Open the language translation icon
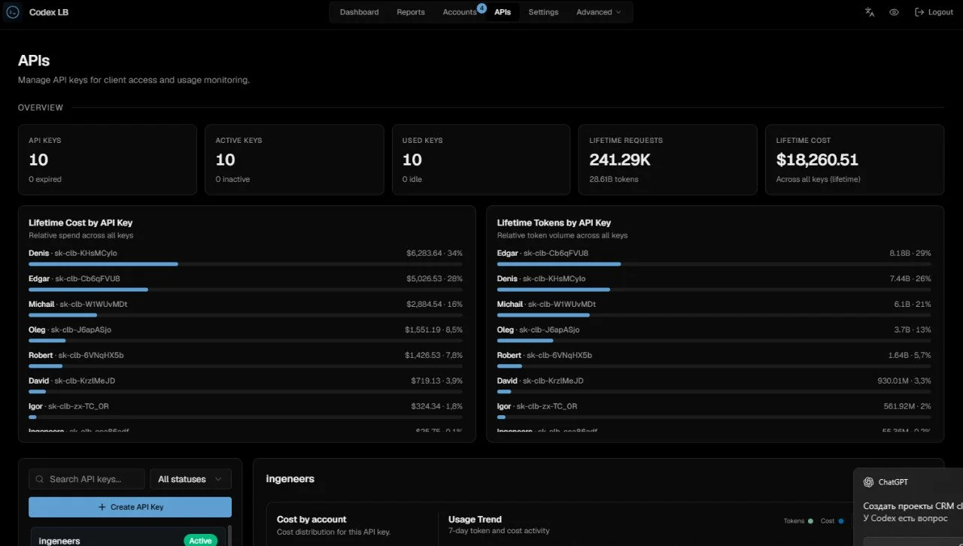Screen dimensions: 963x546 coord(870,12)
